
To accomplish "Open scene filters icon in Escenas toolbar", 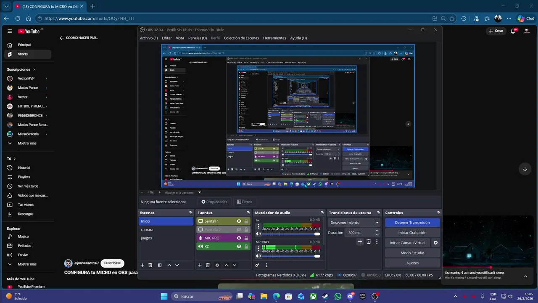I will [x=159, y=265].
